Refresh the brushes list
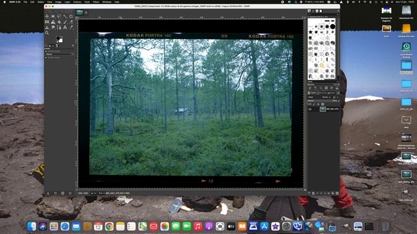The image size is (417, 234). (x=332, y=88)
